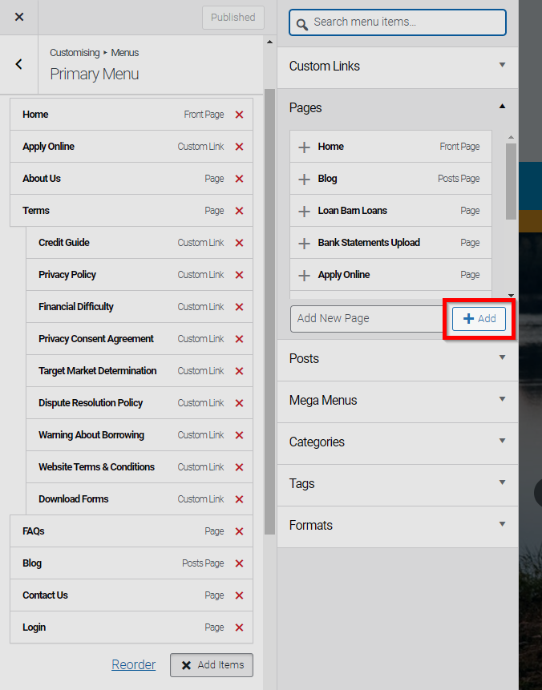
Task: Close the customizer with the X icon
Action: pyautogui.click(x=19, y=17)
